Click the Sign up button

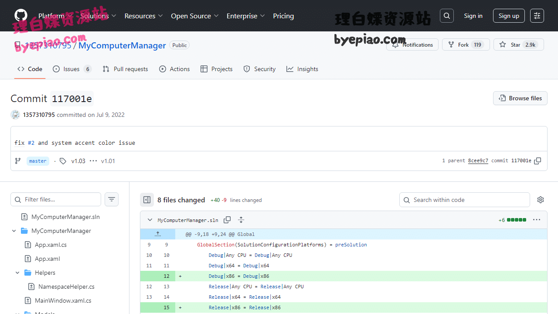pos(509,16)
